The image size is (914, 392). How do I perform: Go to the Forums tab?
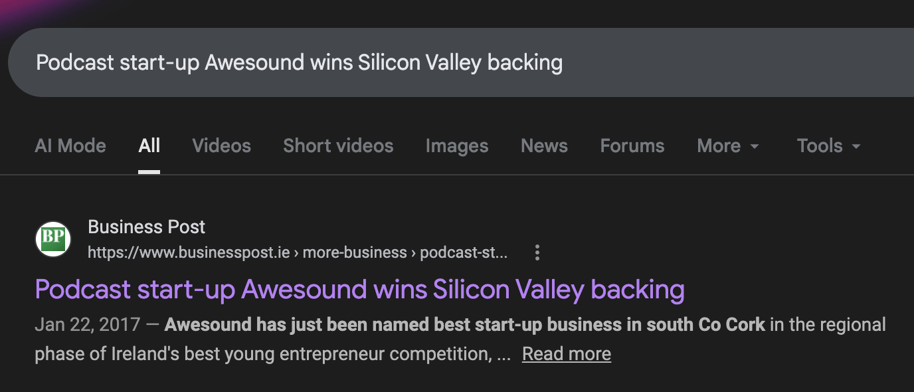click(632, 146)
